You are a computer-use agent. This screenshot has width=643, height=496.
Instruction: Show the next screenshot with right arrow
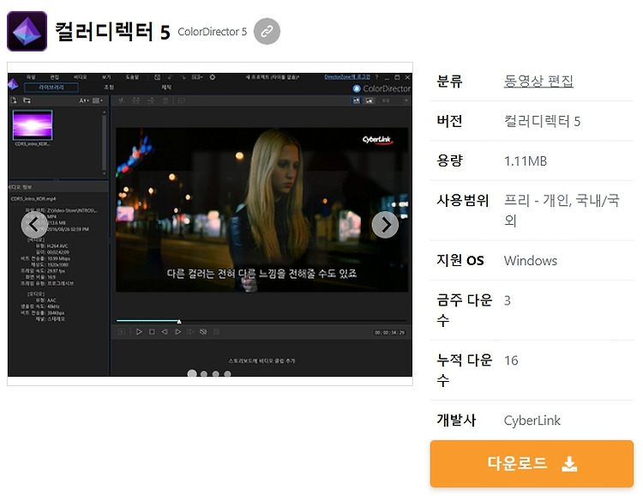click(x=385, y=225)
